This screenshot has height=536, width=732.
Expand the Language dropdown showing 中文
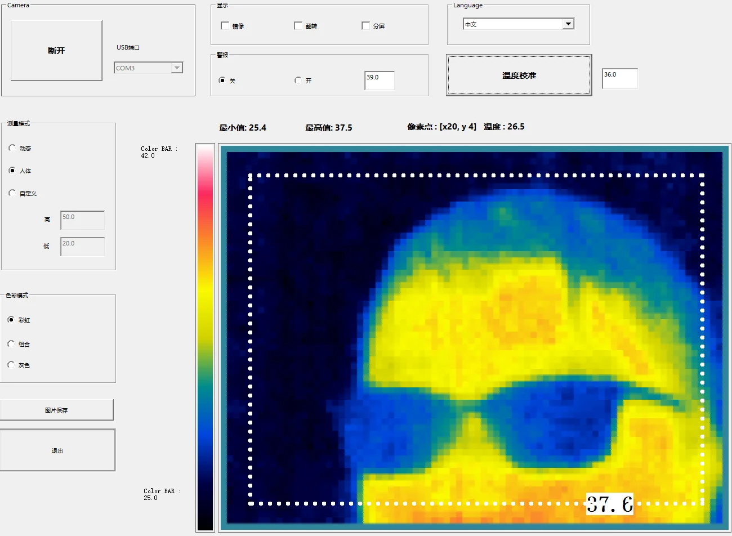coord(568,24)
